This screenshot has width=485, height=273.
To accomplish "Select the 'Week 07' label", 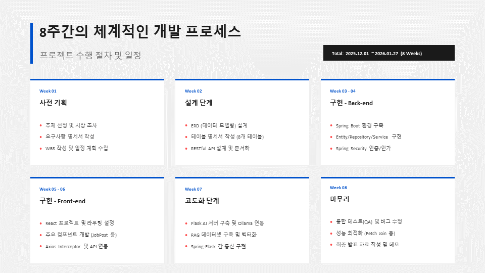I will (193, 189).
